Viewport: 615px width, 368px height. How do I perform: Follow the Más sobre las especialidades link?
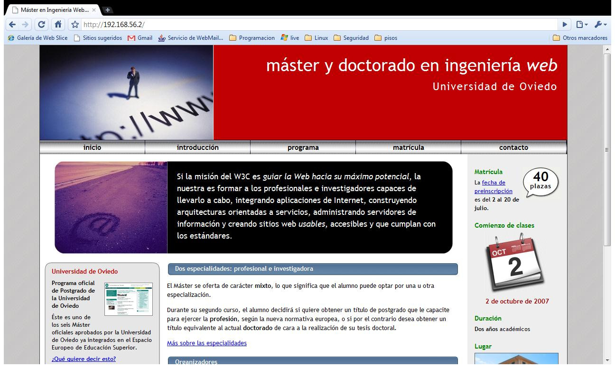(206, 343)
